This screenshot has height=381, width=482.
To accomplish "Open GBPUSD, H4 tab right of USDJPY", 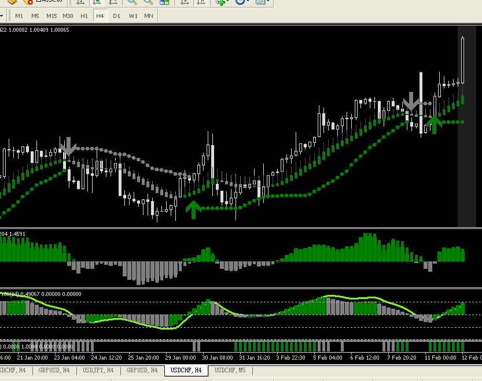I will tap(142, 370).
